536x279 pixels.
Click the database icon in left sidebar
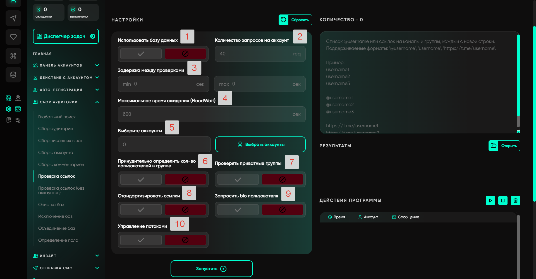(x=13, y=75)
